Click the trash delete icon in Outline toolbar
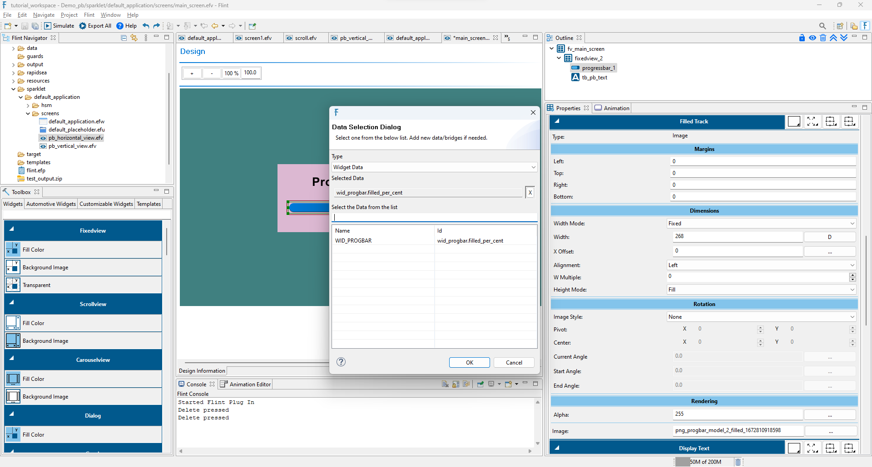The image size is (872, 467). (x=823, y=38)
